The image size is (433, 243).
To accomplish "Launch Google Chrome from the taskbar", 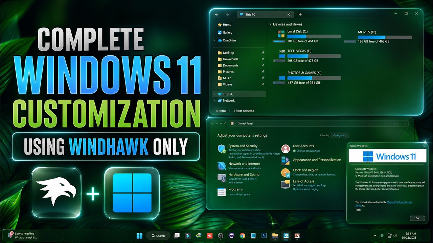I will point(242,236).
